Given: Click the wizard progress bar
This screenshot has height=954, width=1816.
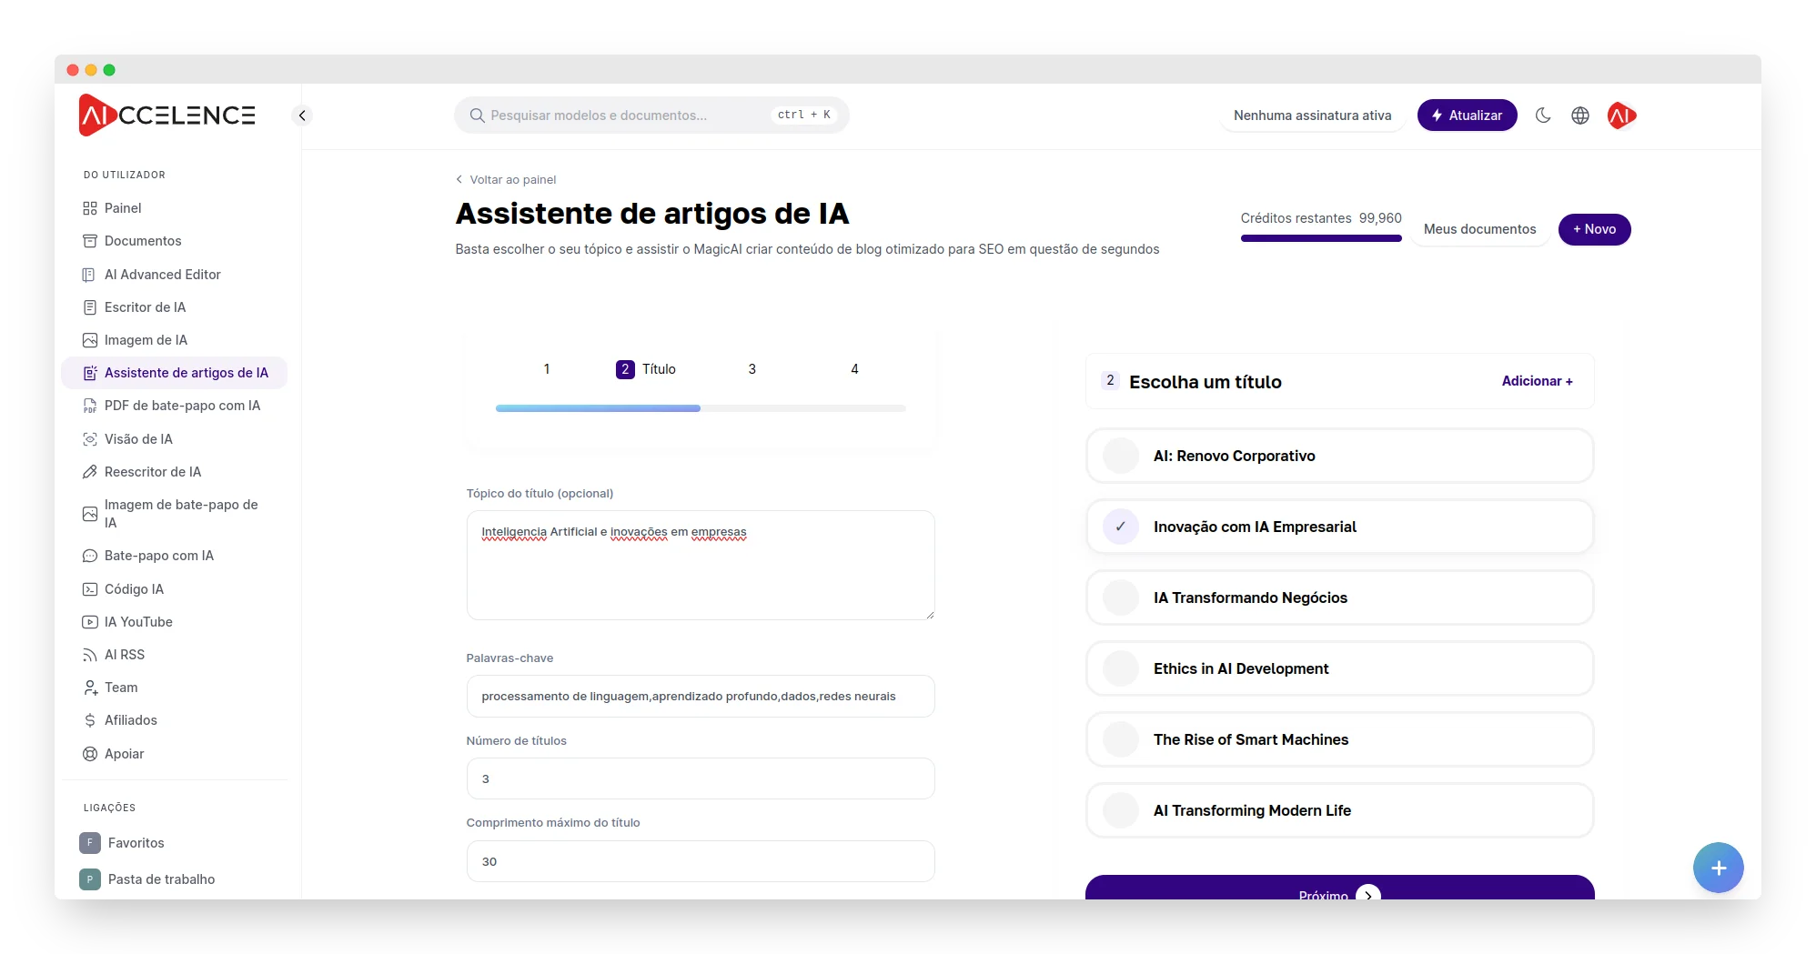Looking at the screenshot, I should pos(700,408).
